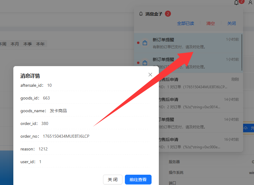254x185 pixels.
Task: Click the shopping bag icon of first 新订单提醒
Action: pyautogui.click(x=145, y=43)
